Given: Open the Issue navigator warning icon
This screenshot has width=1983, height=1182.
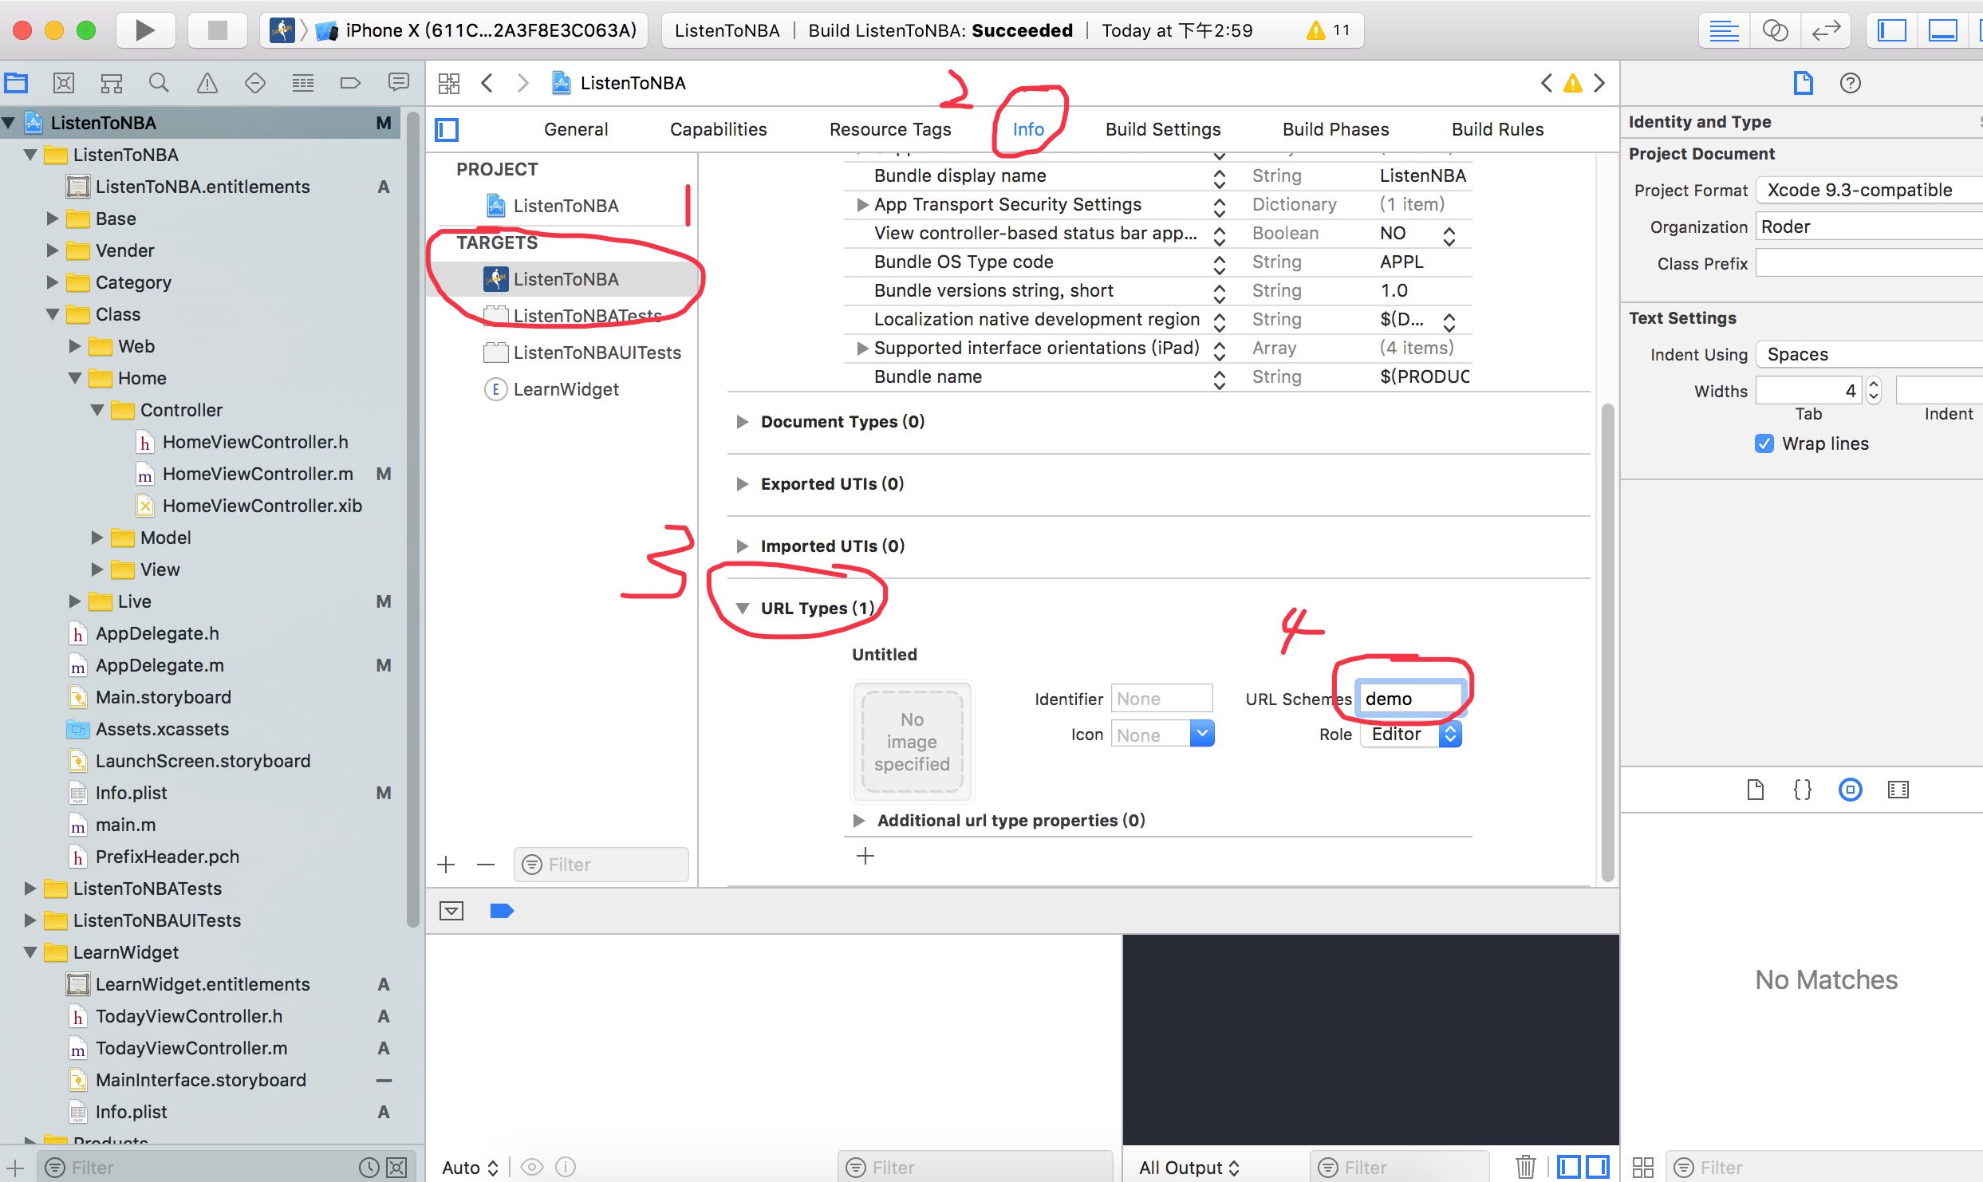Looking at the screenshot, I should coord(207,83).
